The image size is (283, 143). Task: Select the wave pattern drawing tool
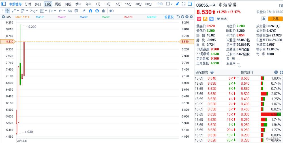32,11
